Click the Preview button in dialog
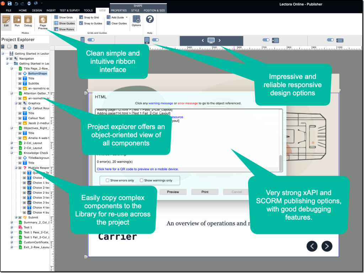This screenshot has height=273, width=364. click(173, 192)
